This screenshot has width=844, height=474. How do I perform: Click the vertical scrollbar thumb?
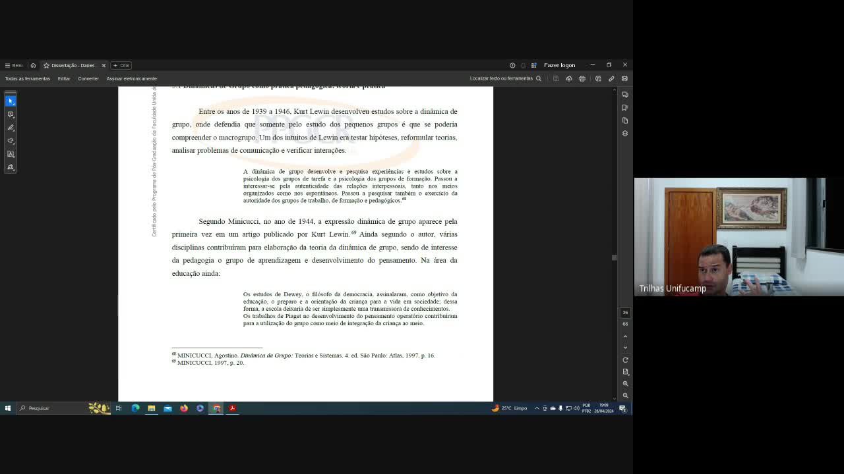point(615,257)
